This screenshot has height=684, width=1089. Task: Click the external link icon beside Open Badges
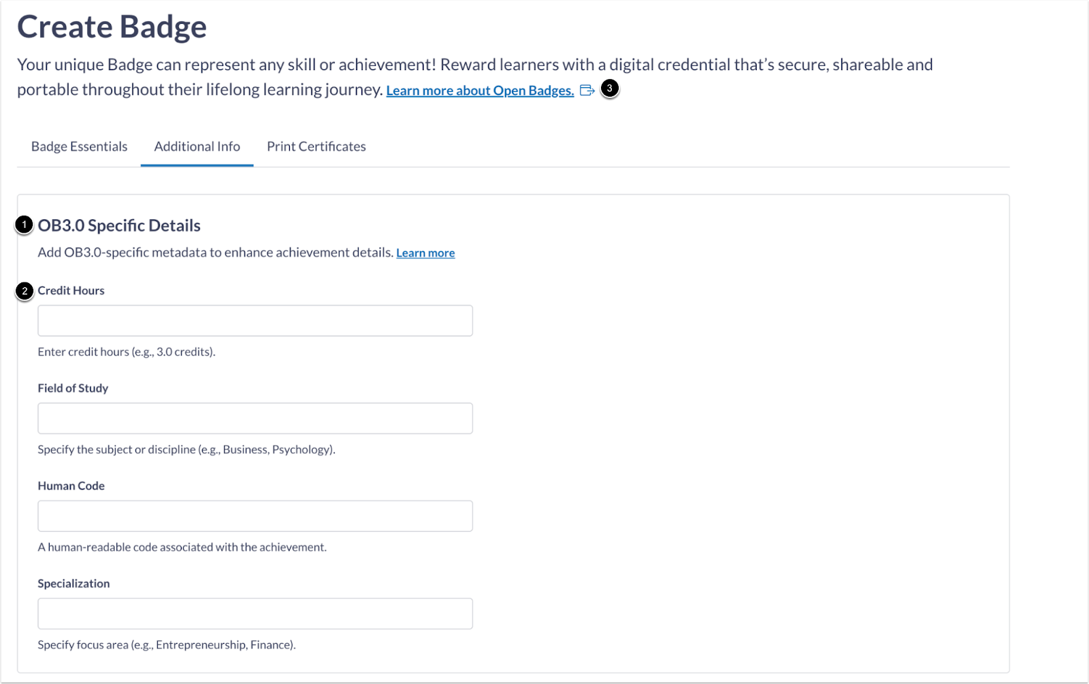(587, 90)
